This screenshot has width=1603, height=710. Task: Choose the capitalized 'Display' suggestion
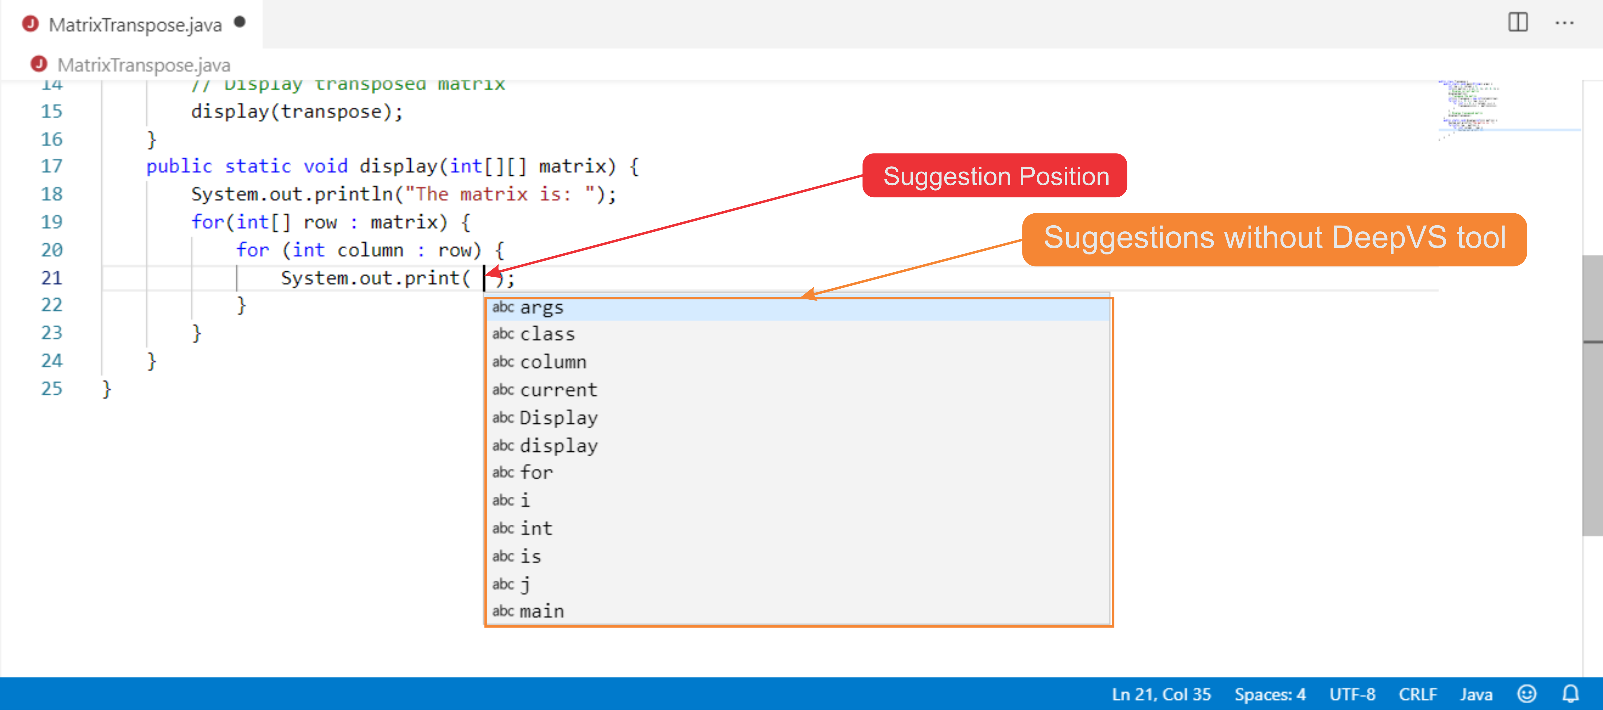tap(798, 418)
